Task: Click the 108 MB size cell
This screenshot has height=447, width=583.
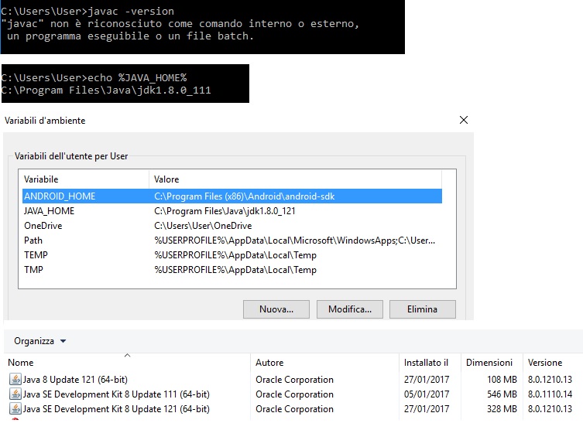Action: point(502,380)
